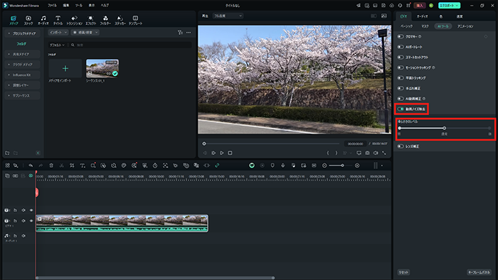498x280 pixels.
Task: Expand プロジェクトメディア in sidebar
Action: click(22, 33)
